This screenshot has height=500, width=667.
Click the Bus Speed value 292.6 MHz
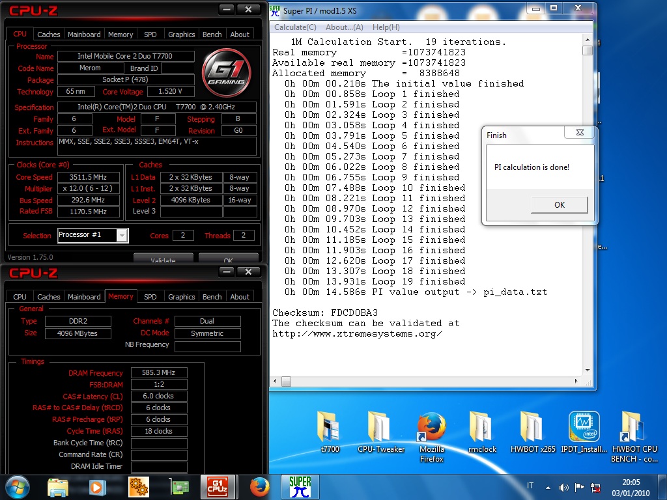(88, 201)
